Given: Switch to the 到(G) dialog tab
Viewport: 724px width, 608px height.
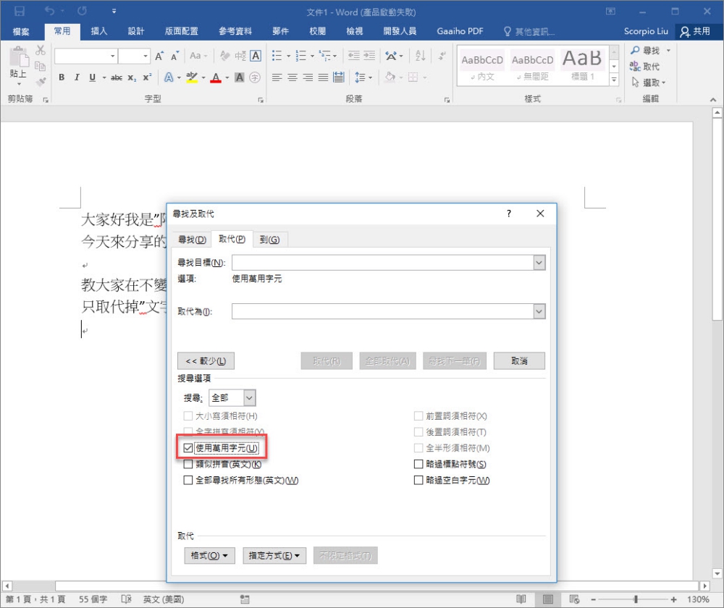Looking at the screenshot, I should click(269, 240).
